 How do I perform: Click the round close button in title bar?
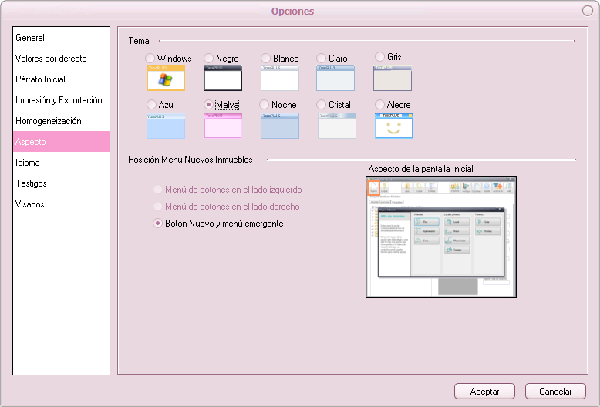[588, 10]
